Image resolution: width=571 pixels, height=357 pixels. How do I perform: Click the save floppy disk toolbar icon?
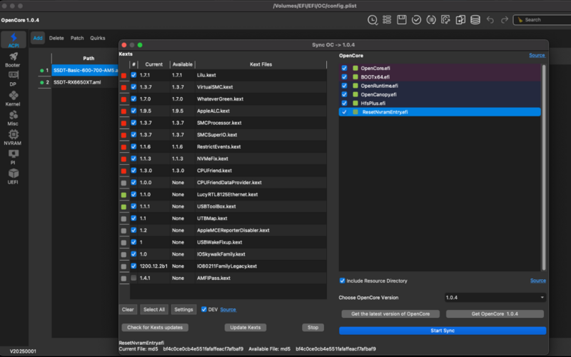[402, 19]
